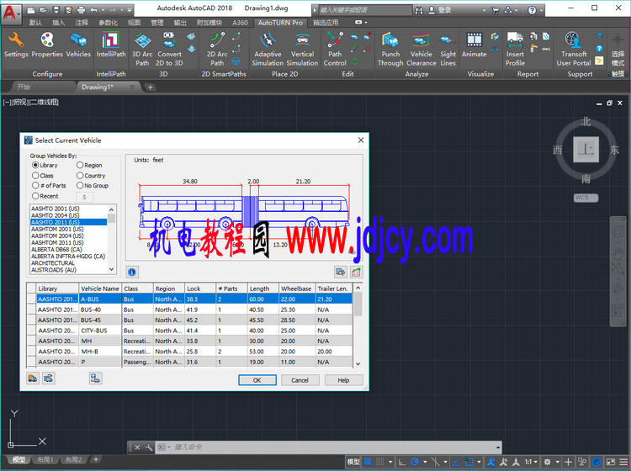Expand the quick access toolbar dropdown
631x471 pixels.
click(130, 10)
